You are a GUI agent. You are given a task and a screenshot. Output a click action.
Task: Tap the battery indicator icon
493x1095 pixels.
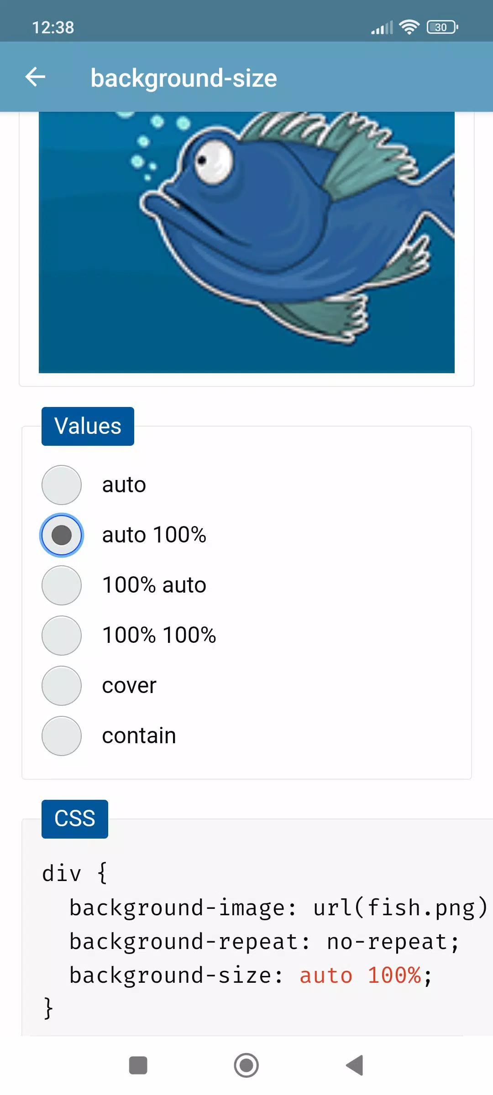[x=442, y=27]
